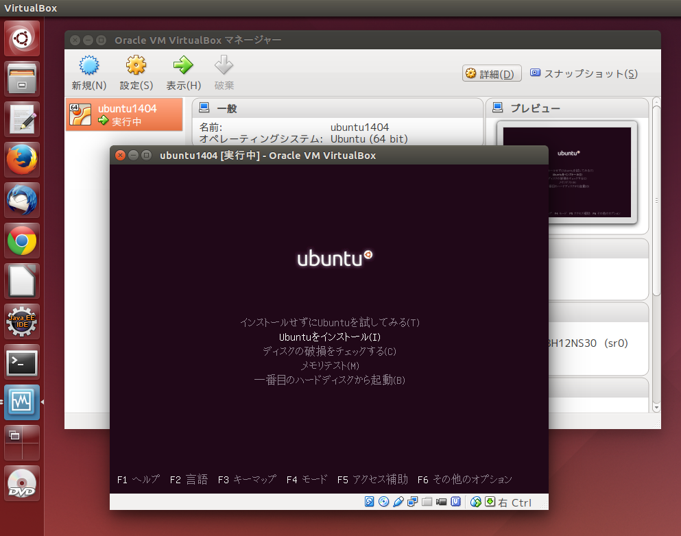Click the hard disk activity status icon
Screen dimensions: 681x536
(369, 502)
